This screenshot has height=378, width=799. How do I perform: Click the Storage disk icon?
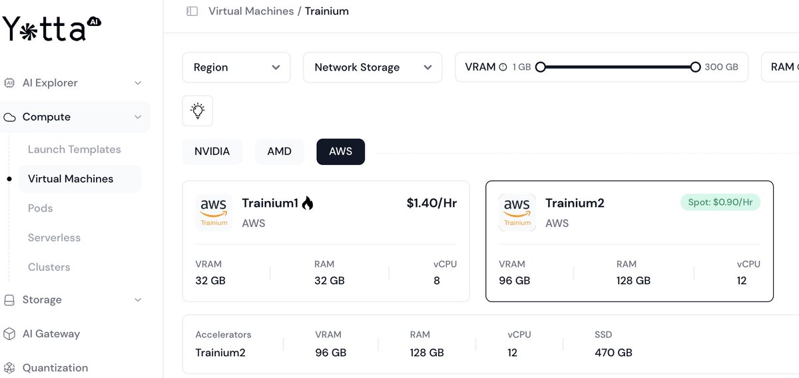[x=9, y=300]
